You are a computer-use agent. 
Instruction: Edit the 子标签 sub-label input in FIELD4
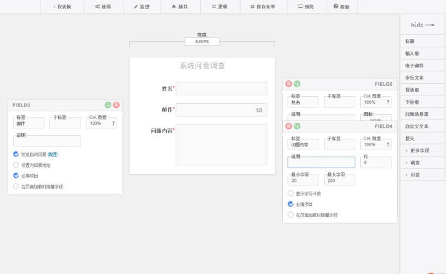pos(340,144)
